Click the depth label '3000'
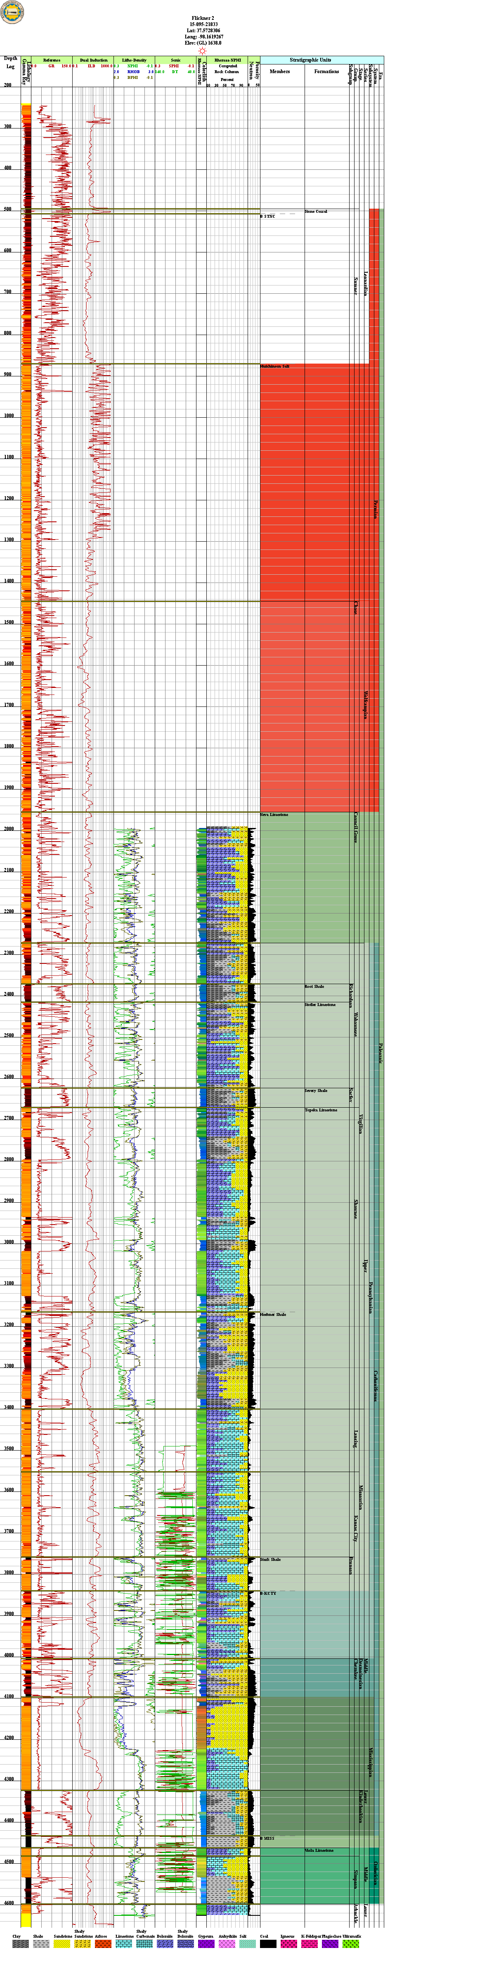 (9, 1242)
